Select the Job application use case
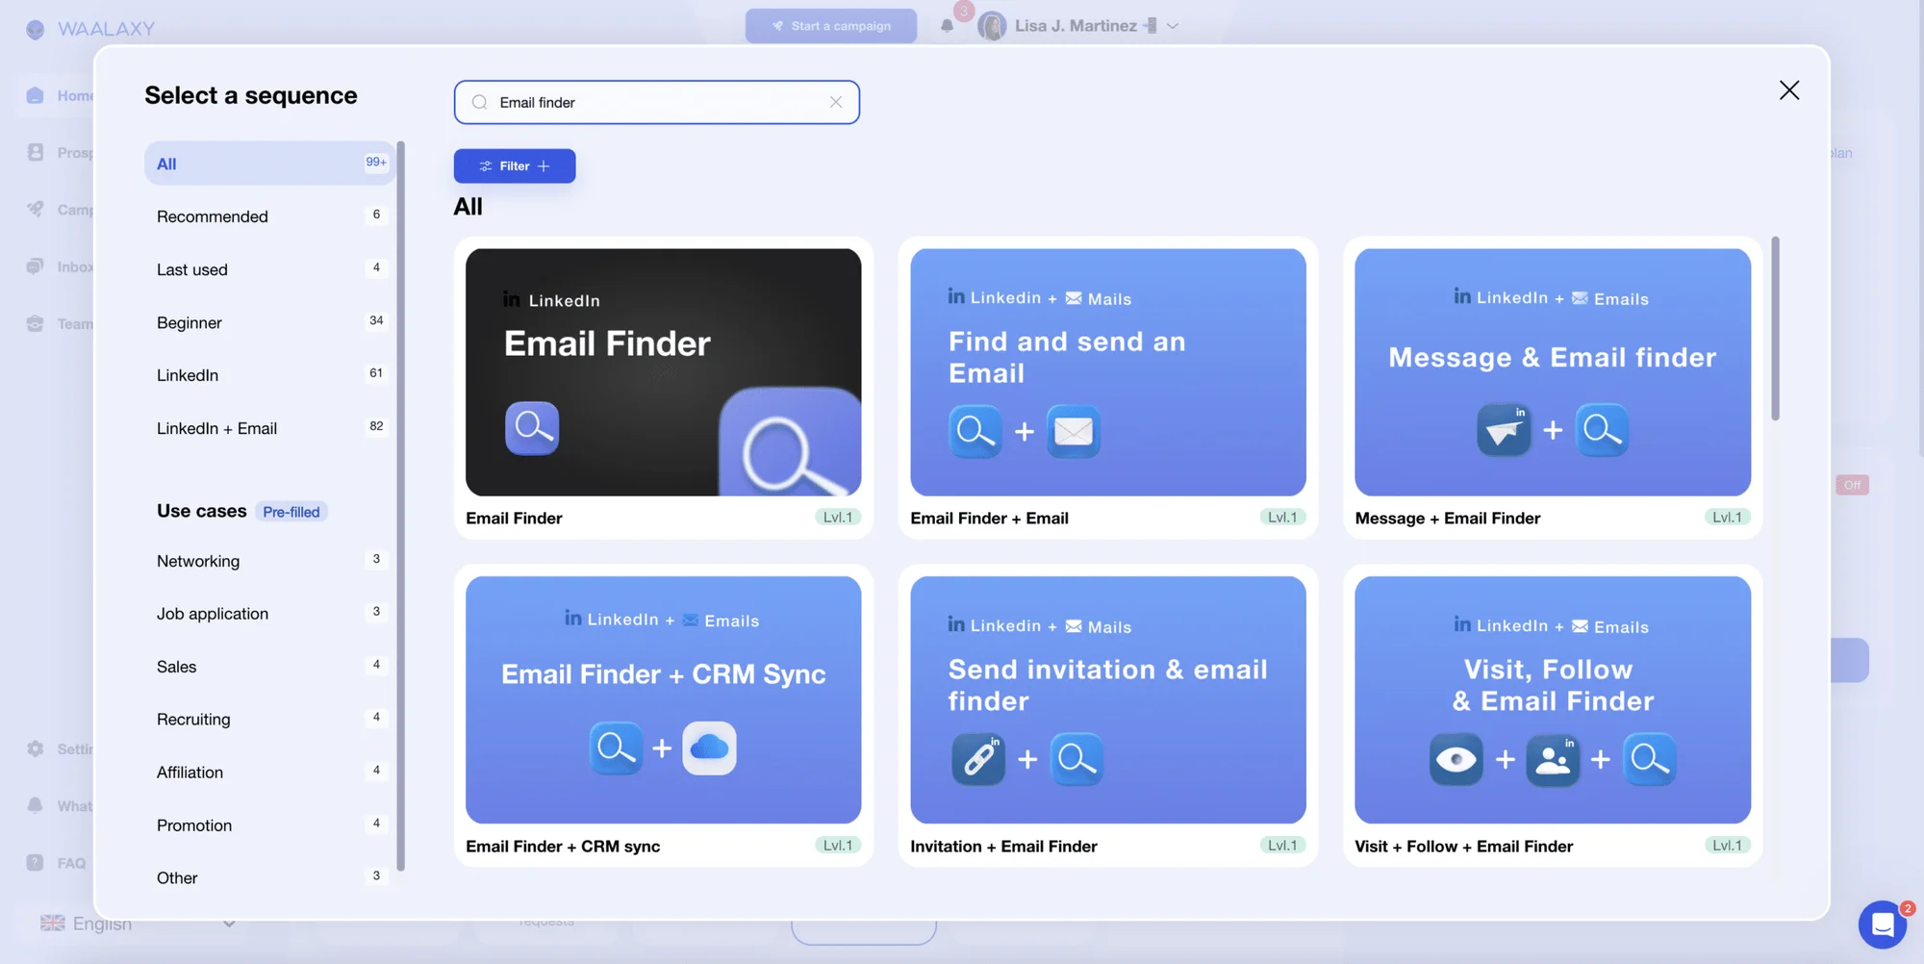Viewport: 1924px width, 964px height. click(x=269, y=614)
